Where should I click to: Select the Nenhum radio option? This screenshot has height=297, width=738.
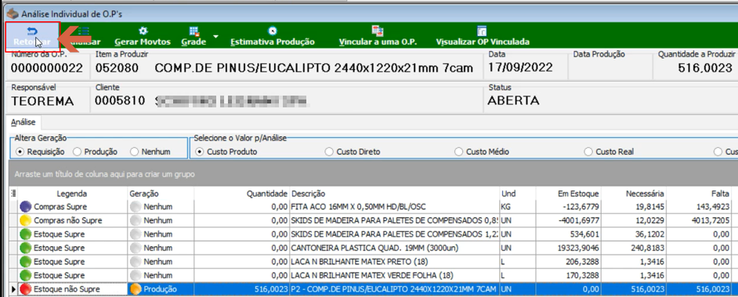coord(150,151)
